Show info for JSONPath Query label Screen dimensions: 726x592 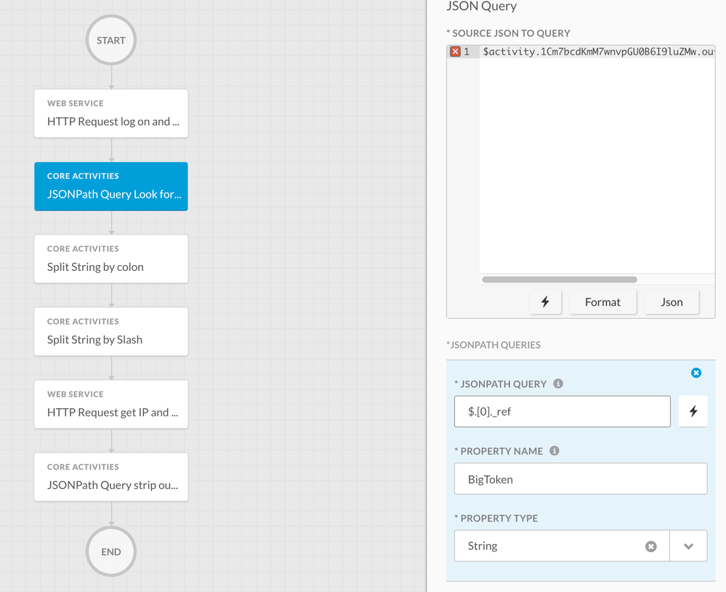click(x=558, y=384)
